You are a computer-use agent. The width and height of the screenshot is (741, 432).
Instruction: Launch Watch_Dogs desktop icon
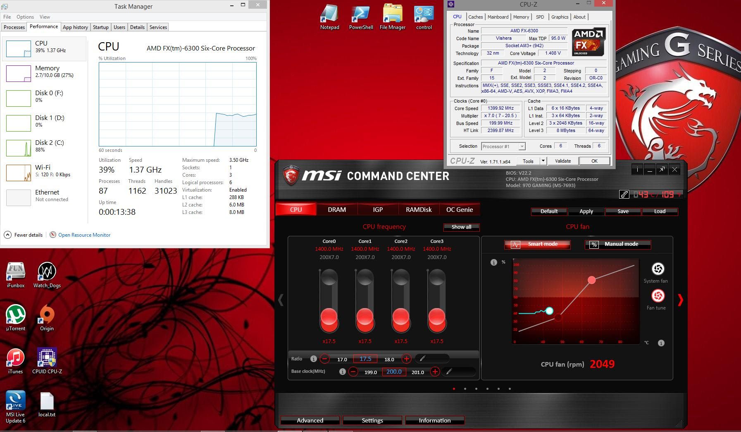tap(47, 275)
